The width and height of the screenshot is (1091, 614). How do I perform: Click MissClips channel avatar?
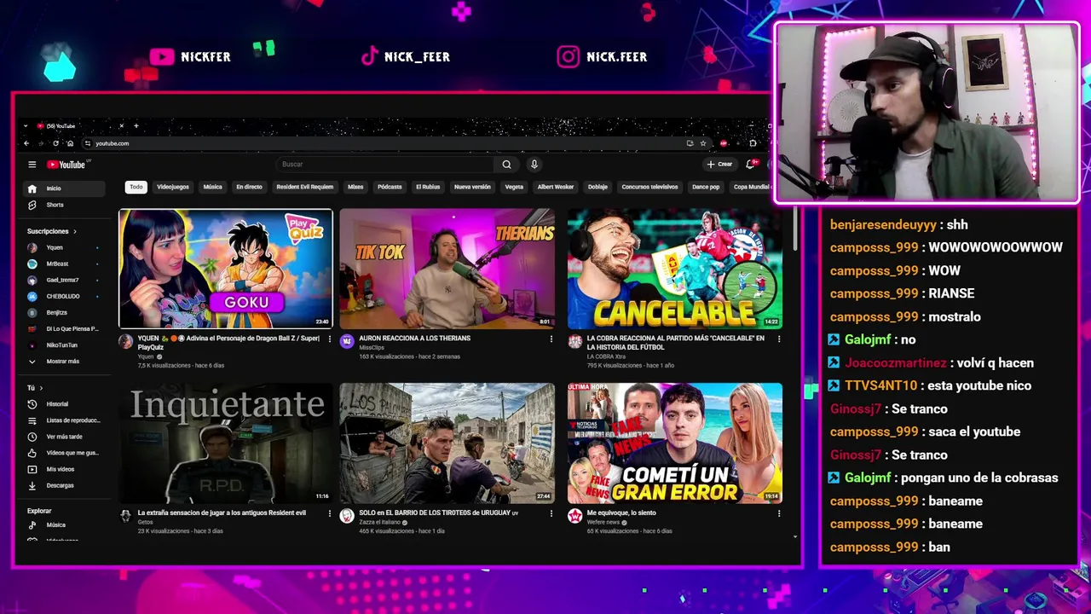click(347, 342)
